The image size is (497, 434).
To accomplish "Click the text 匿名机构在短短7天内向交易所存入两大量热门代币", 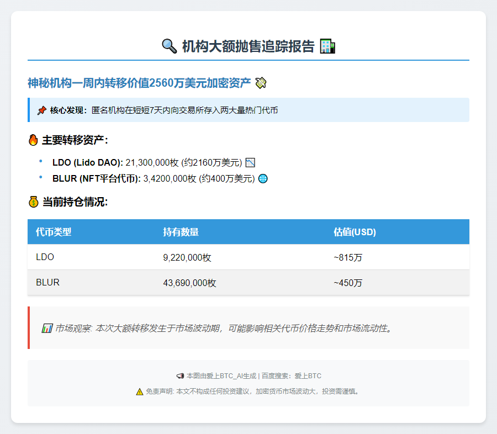I will [x=185, y=110].
